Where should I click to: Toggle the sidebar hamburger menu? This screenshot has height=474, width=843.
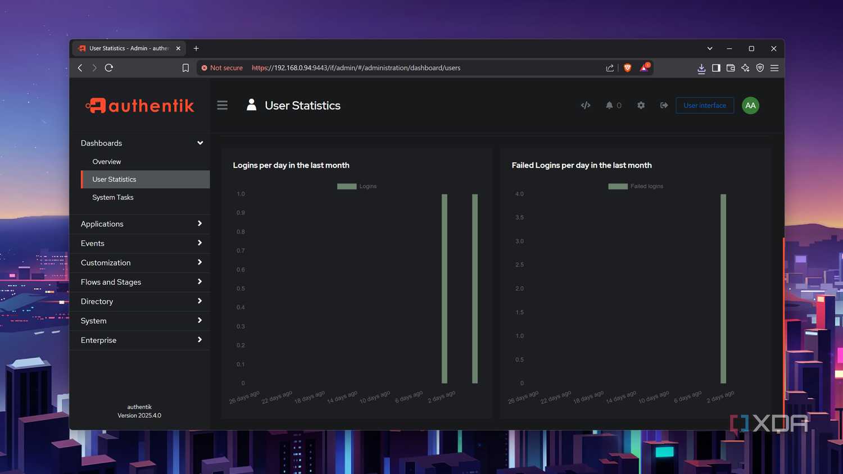[x=223, y=105]
